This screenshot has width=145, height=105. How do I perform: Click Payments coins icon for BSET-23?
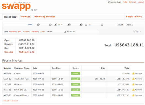[133, 84]
